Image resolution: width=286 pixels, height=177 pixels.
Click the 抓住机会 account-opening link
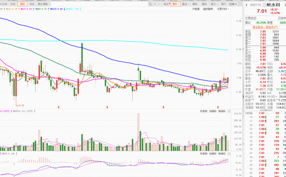tap(266, 27)
